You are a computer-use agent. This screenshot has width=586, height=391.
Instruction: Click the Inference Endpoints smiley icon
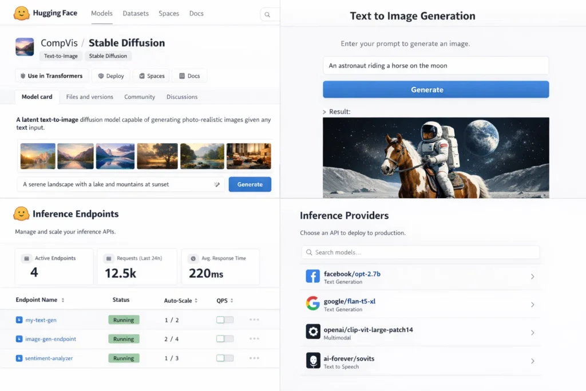pyautogui.click(x=21, y=214)
